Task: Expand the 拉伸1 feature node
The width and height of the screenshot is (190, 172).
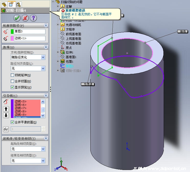Action: click(x=58, y=52)
